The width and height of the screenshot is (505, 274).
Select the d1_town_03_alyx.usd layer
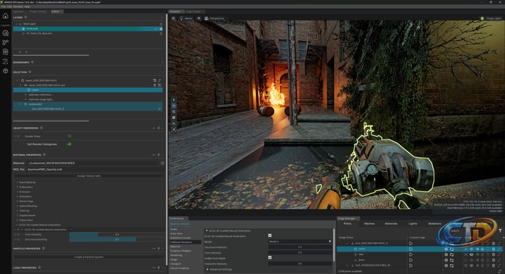pyautogui.click(x=39, y=33)
